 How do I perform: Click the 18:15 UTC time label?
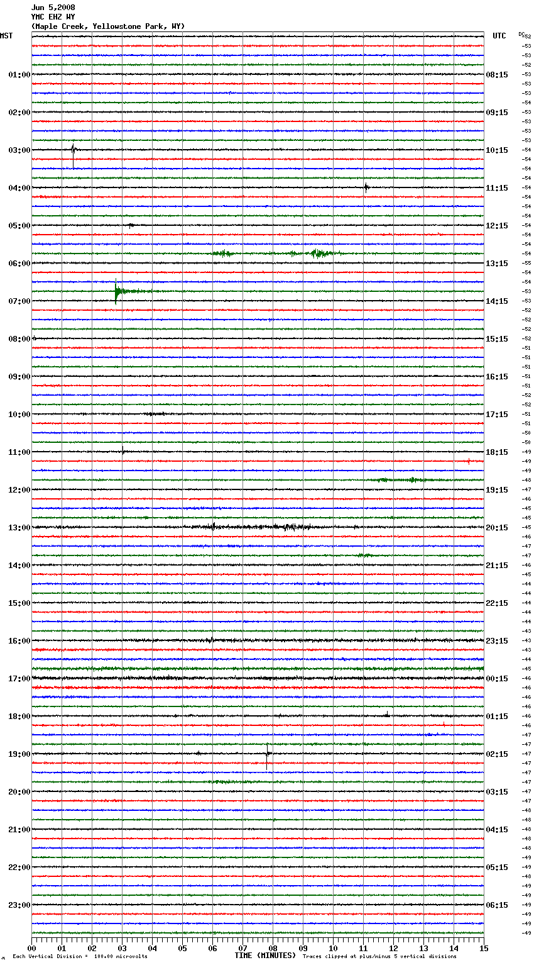(497, 452)
